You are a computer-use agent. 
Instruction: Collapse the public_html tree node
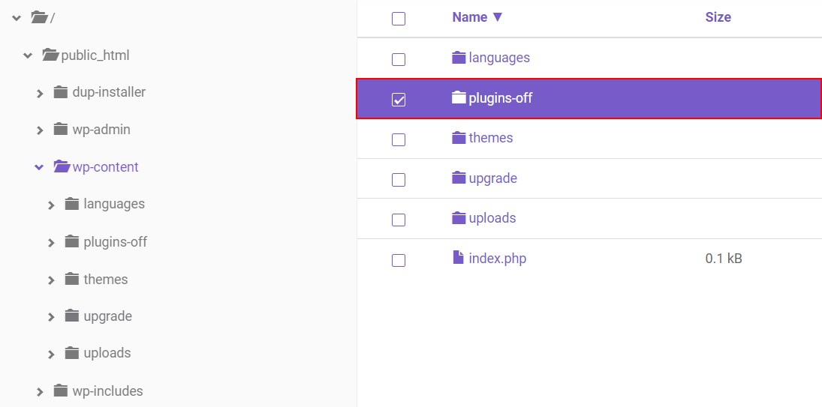tap(28, 55)
